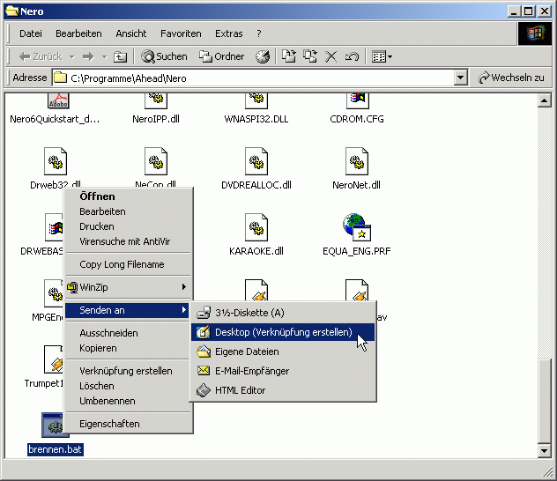Viewport: 557px width, 481px height.
Task: Select the Drweb32.dll file icon
Action: 55,161
